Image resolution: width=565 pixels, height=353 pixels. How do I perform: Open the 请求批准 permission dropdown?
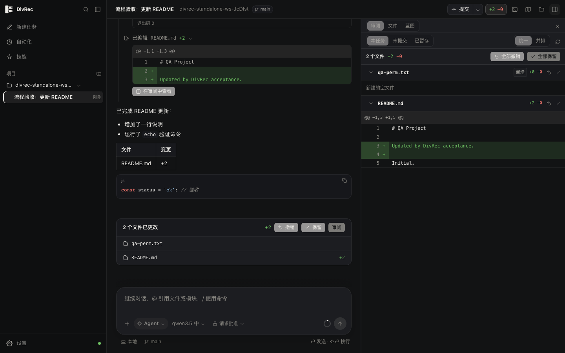[228, 324]
